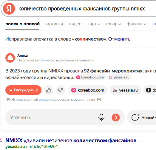Click the small yesasia.ru favicon beside the search result
This screenshot has width=156, height=150.
pyautogui.click(x=1, y=140)
